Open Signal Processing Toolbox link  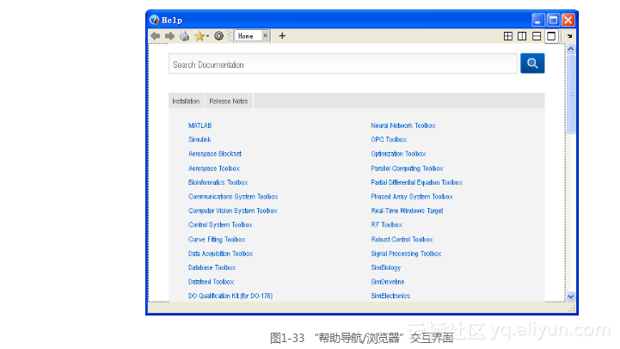pos(406,254)
